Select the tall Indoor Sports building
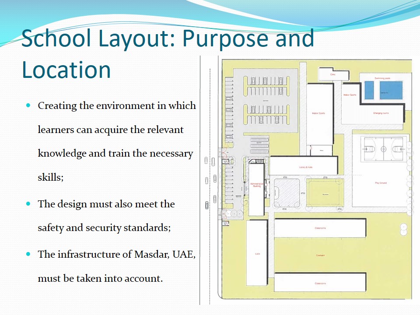Viewport: 420px width, 315px height. [x=319, y=114]
